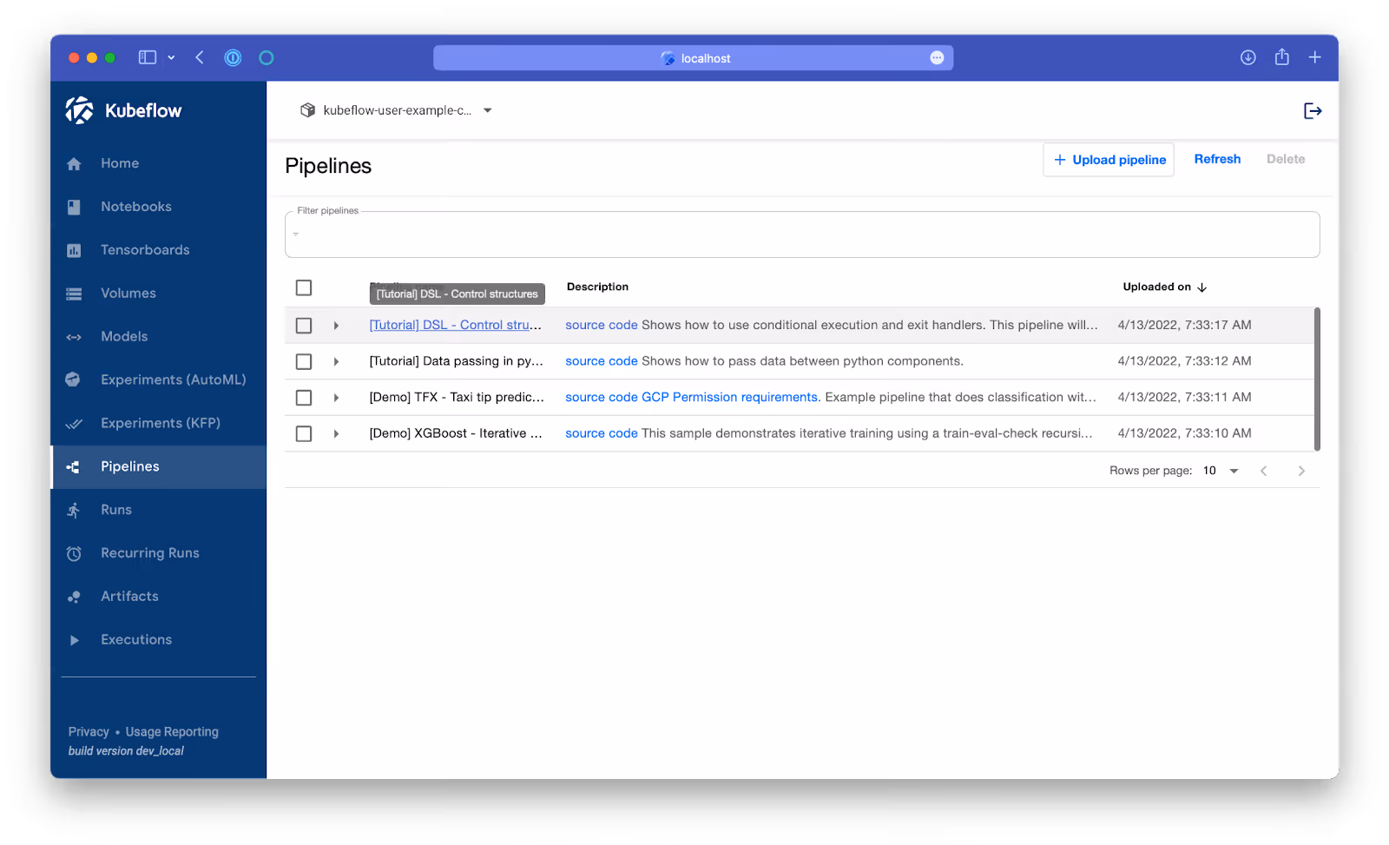Screen dimensions: 1389x845
Task: Open the Rows per page dropdown
Action: pyautogui.click(x=1222, y=471)
